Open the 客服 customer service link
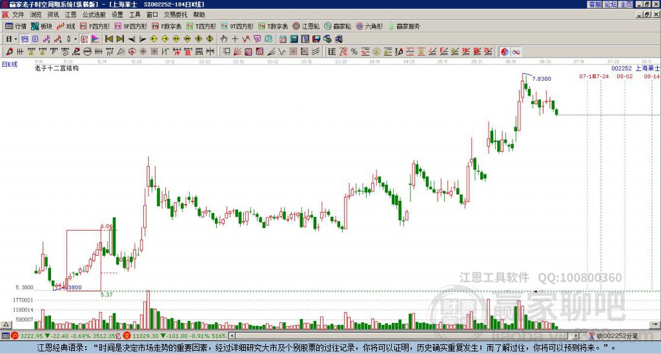Image resolution: width=661 pixels, height=354 pixels. point(595,5)
